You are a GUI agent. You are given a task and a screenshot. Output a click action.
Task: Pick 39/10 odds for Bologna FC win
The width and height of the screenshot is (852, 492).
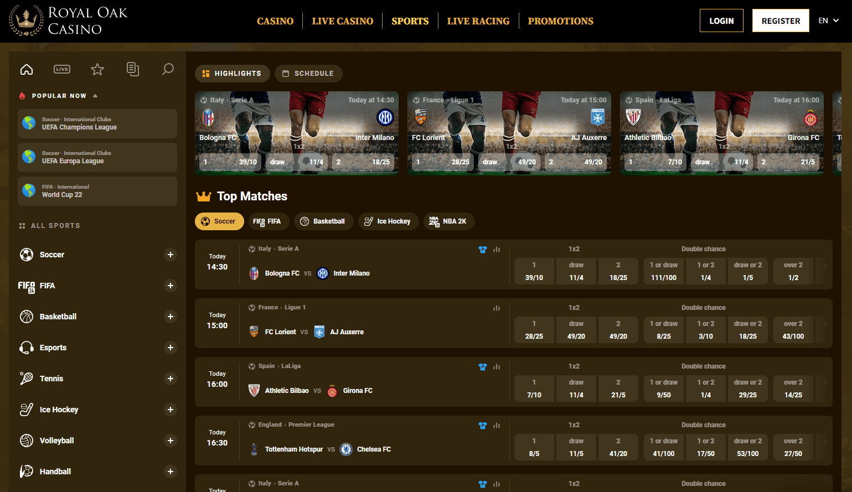(x=534, y=271)
